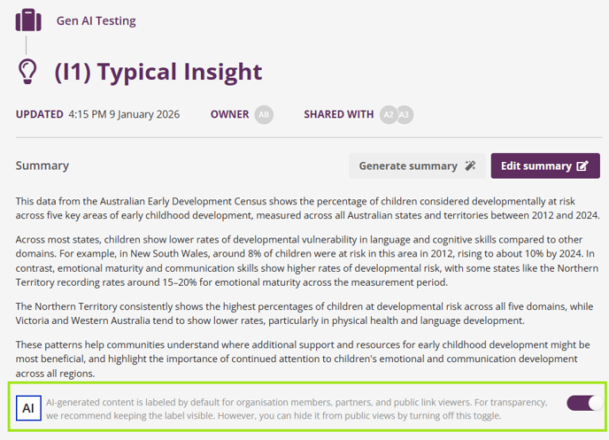Click the lightbulb insight icon
Image resolution: width=609 pixels, height=440 pixels.
[x=29, y=71]
